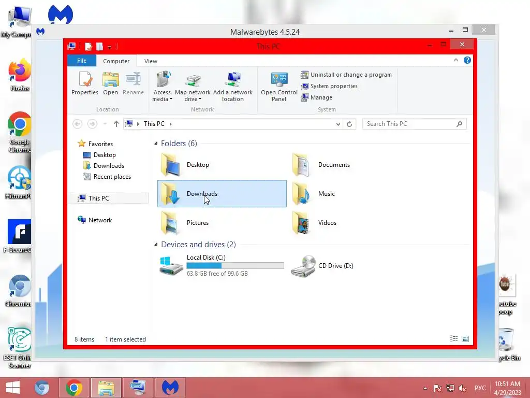Click the New folder quick access icon
This screenshot has height=398, width=530.
coord(99,46)
